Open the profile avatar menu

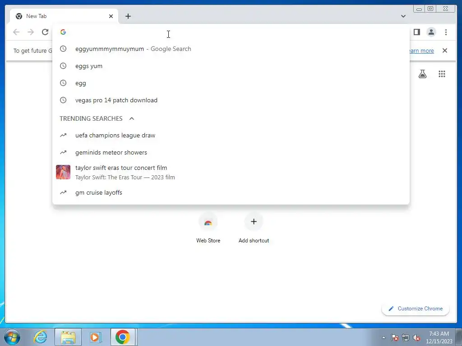click(x=431, y=32)
